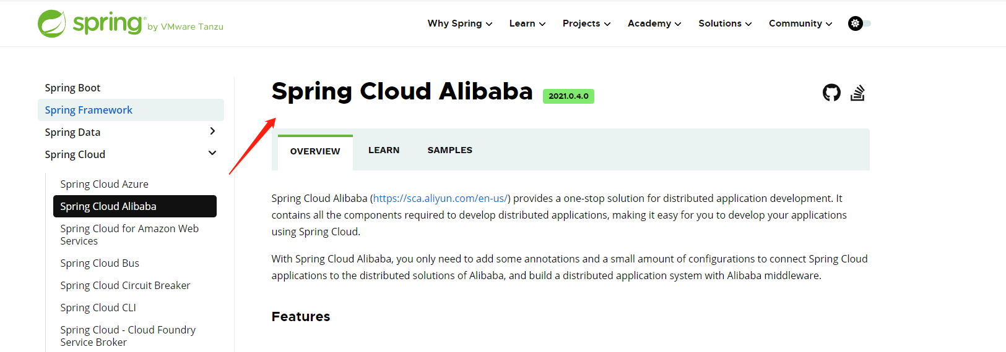Select Spring Cloud for Amazon Web Services

point(129,235)
